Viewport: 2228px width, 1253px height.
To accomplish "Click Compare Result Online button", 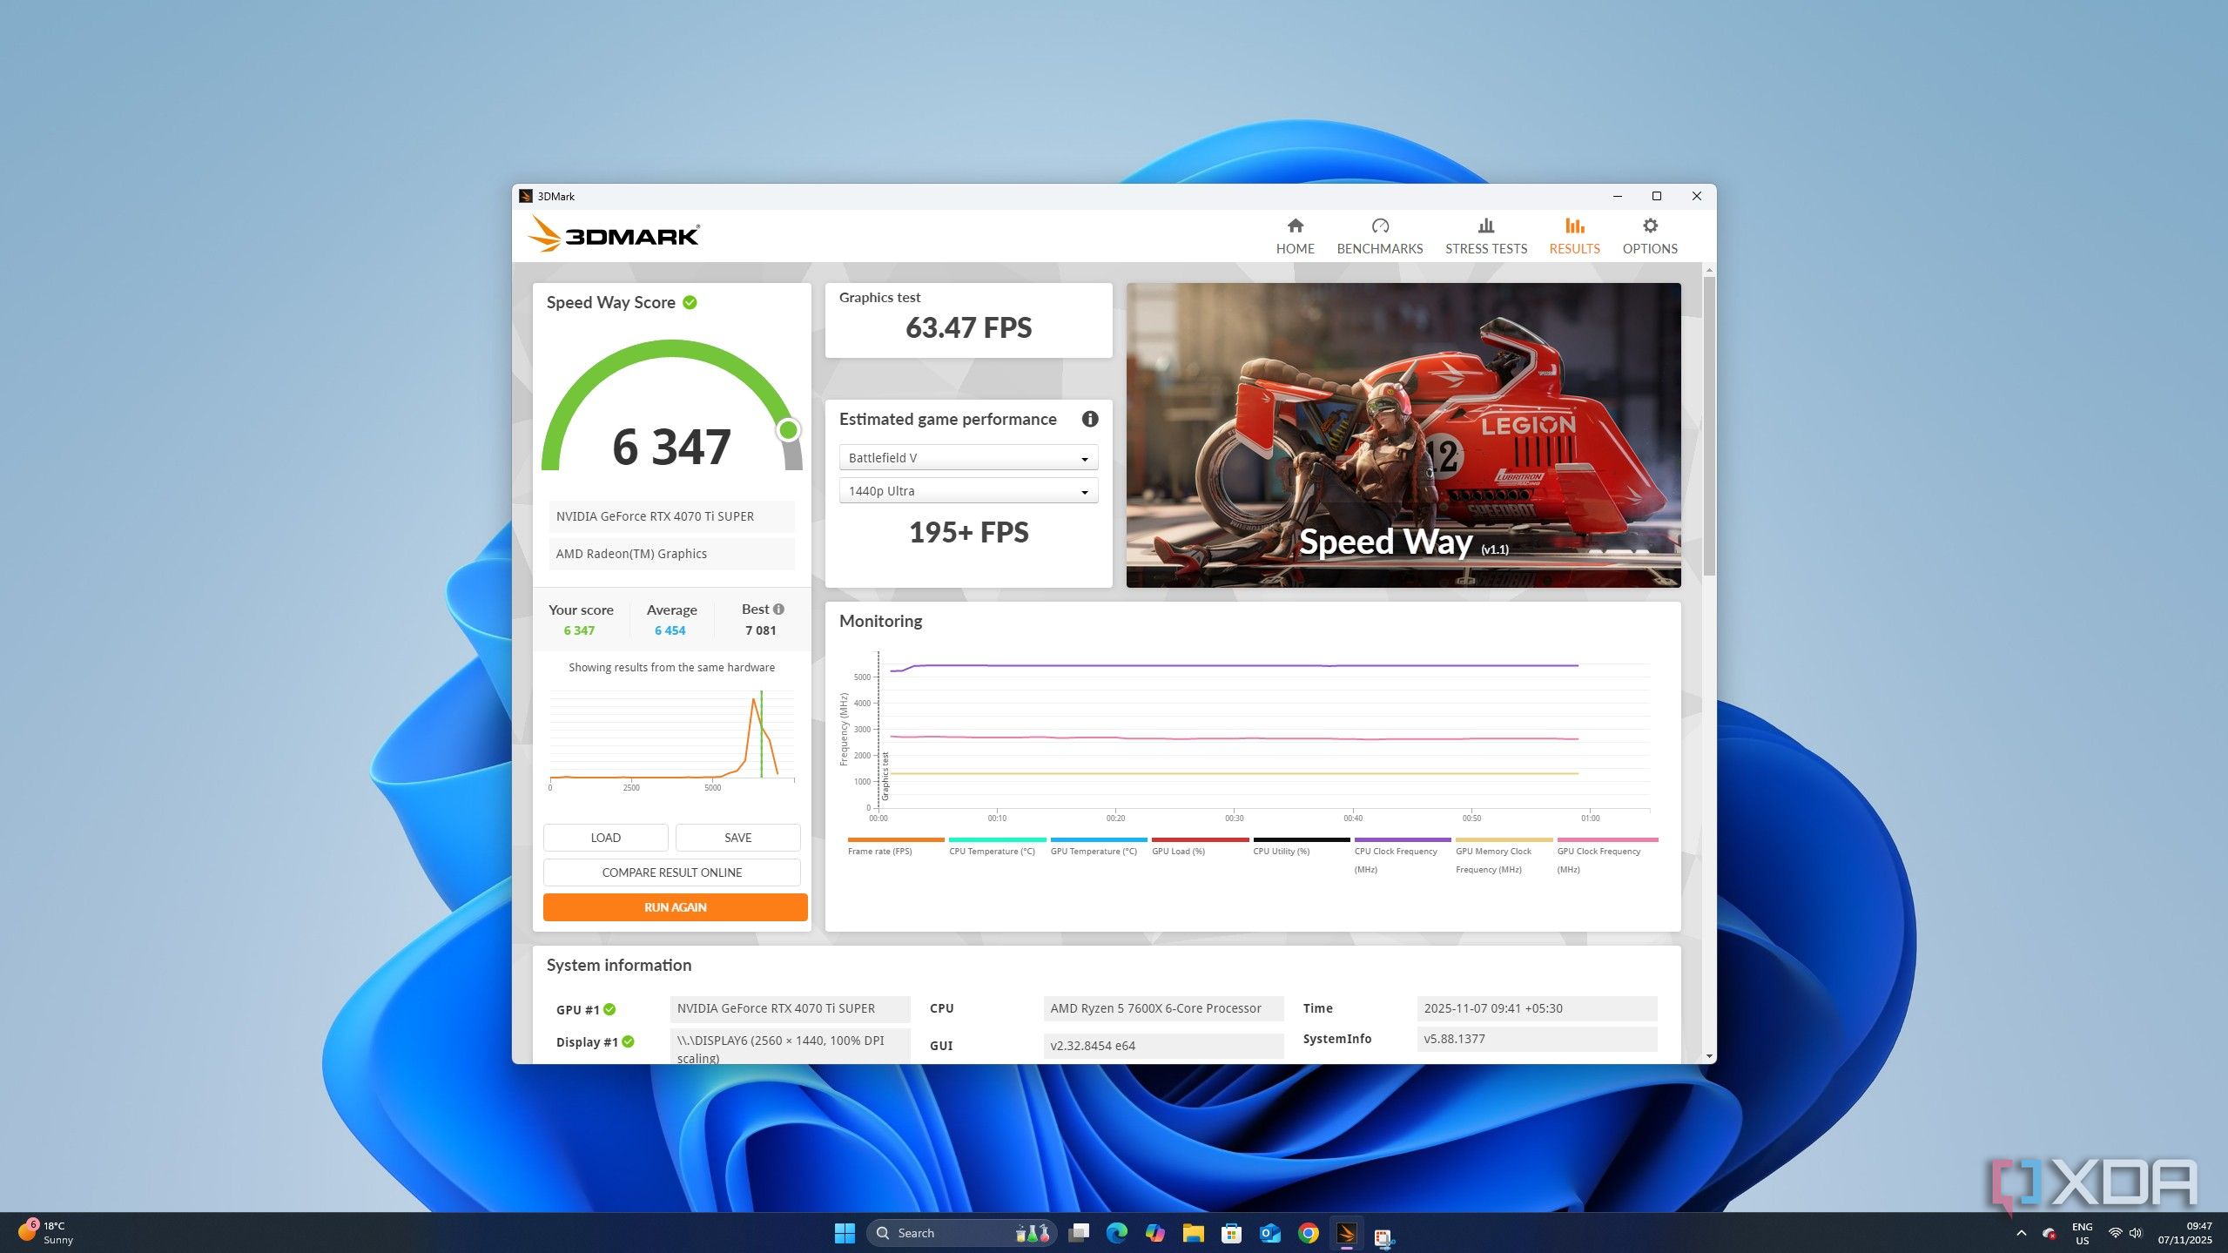I will [671, 872].
